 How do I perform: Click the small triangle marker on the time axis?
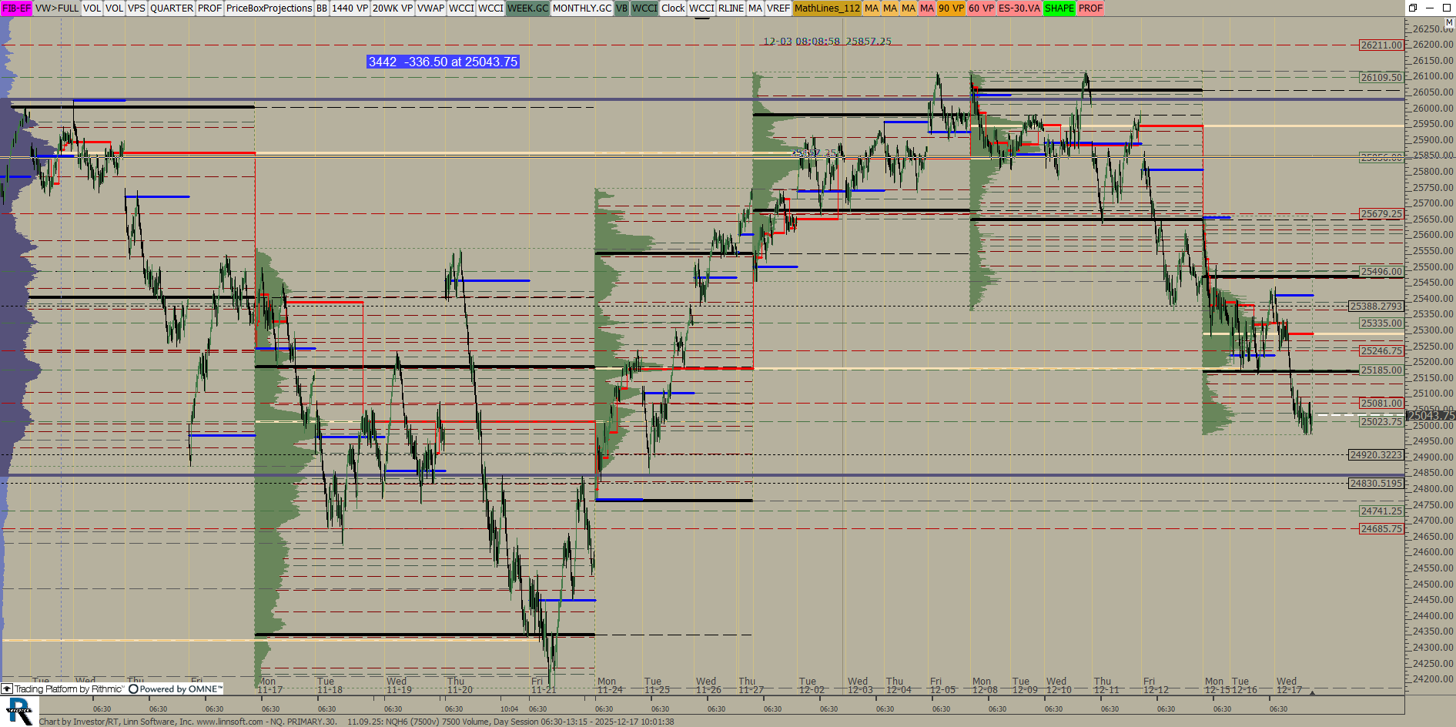point(1312,693)
